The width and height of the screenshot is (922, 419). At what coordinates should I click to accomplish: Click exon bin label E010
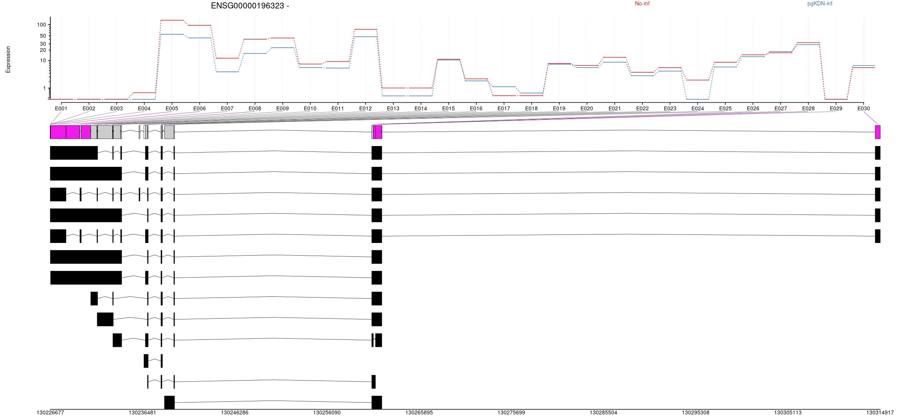tap(310, 108)
